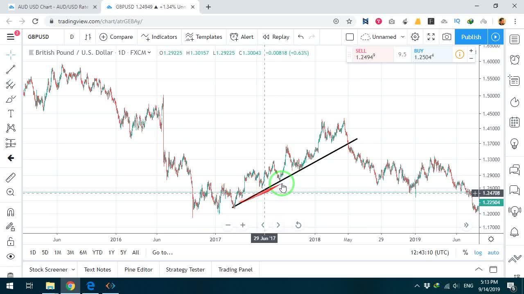This screenshot has height=294, width=524.
Task: Open the economic calendar panel
Action: 515,122
